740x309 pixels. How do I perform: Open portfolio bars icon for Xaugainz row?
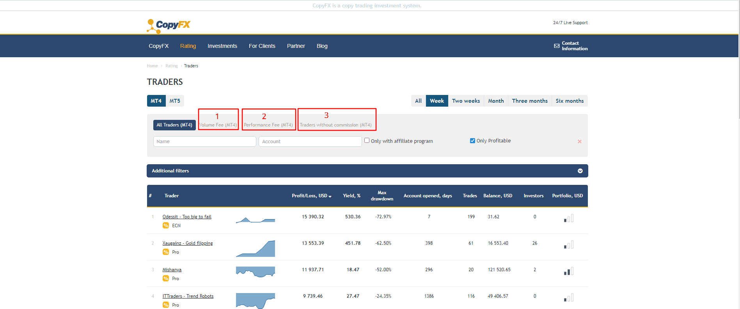(x=569, y=245)
